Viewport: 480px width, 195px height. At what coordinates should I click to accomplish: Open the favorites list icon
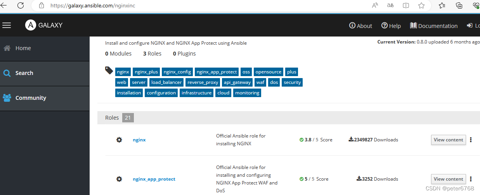tap(442, 5)
